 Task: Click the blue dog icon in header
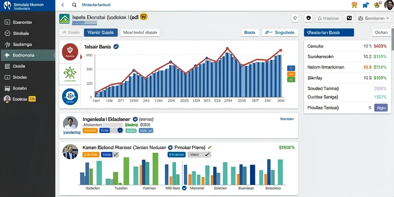tap(366, 5)
